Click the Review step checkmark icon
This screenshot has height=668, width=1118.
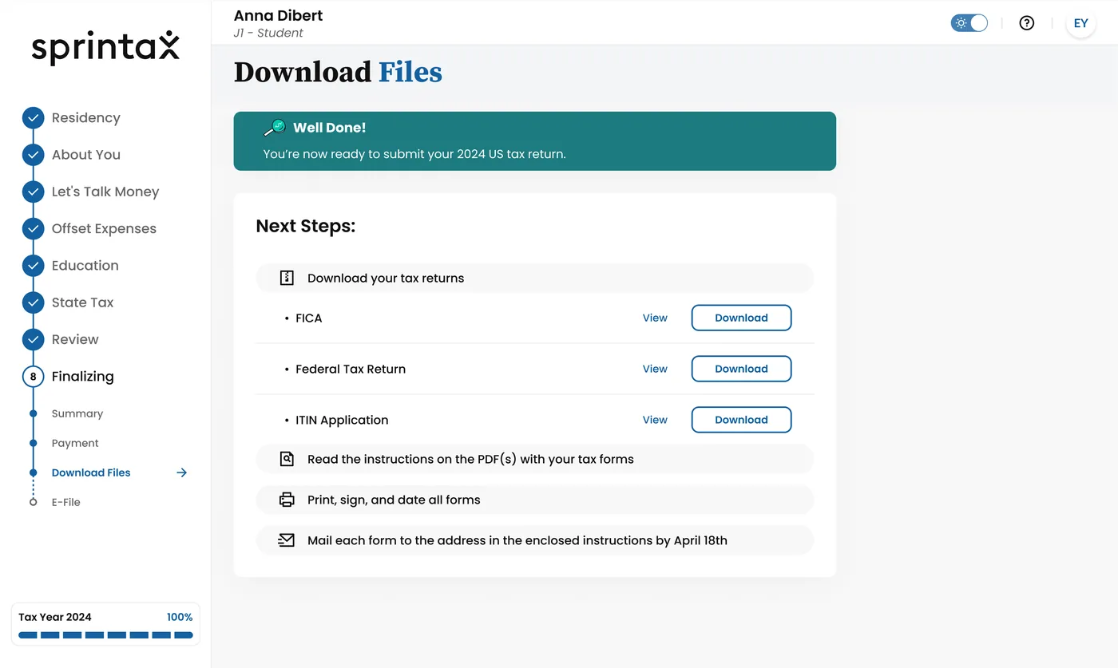pos(33,339)
